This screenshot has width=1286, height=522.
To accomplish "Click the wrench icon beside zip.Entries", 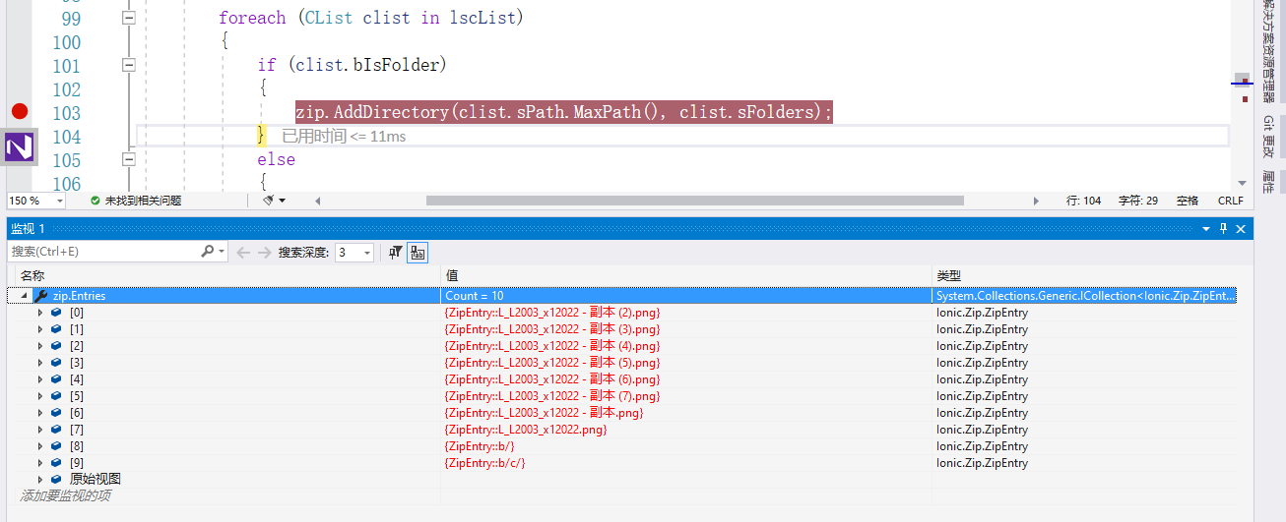I will (x=40, y=296).
